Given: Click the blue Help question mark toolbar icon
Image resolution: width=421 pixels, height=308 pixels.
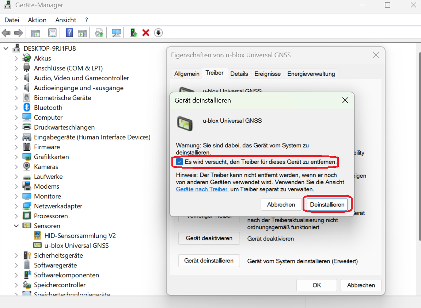Looking at the screenshot, I should click(69, 33).
